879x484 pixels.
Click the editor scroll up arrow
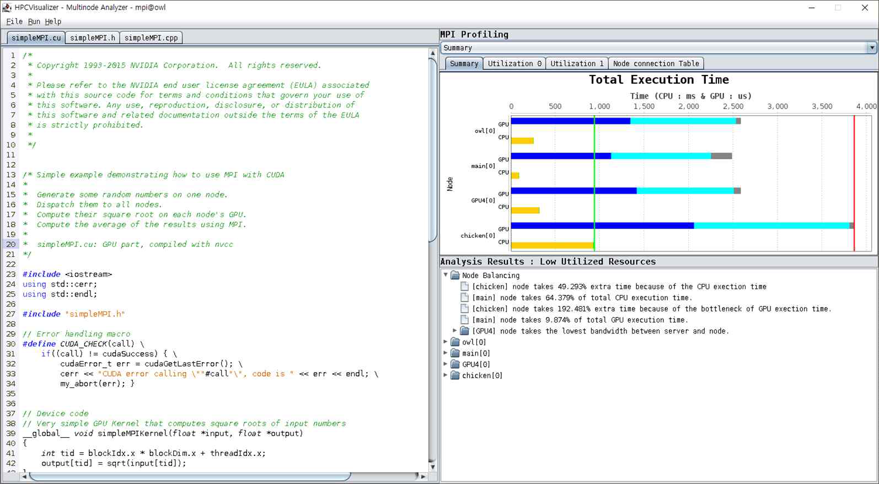(433, 53)
